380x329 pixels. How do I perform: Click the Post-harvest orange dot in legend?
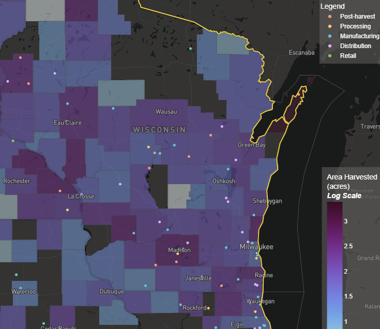[x=330, y=17]
